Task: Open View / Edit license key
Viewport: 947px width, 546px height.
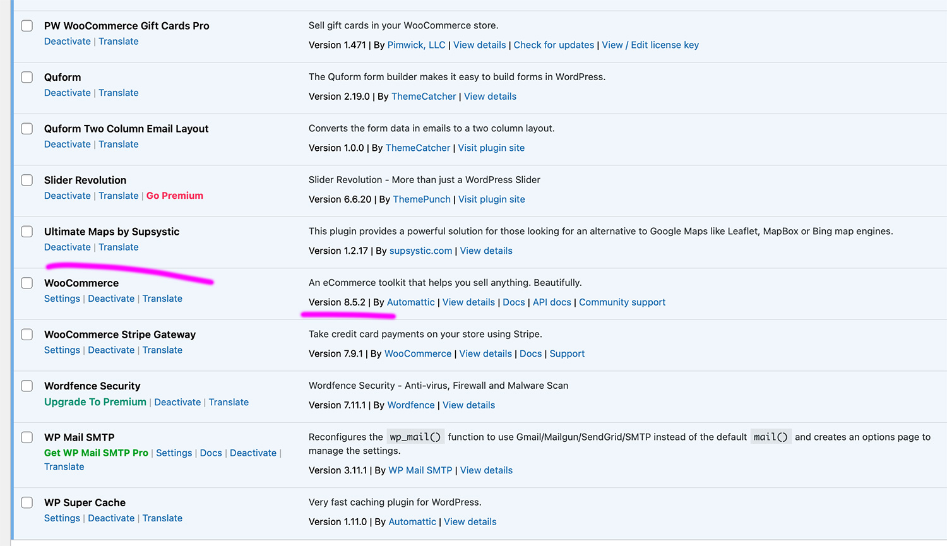Action: tap(650, 45)
